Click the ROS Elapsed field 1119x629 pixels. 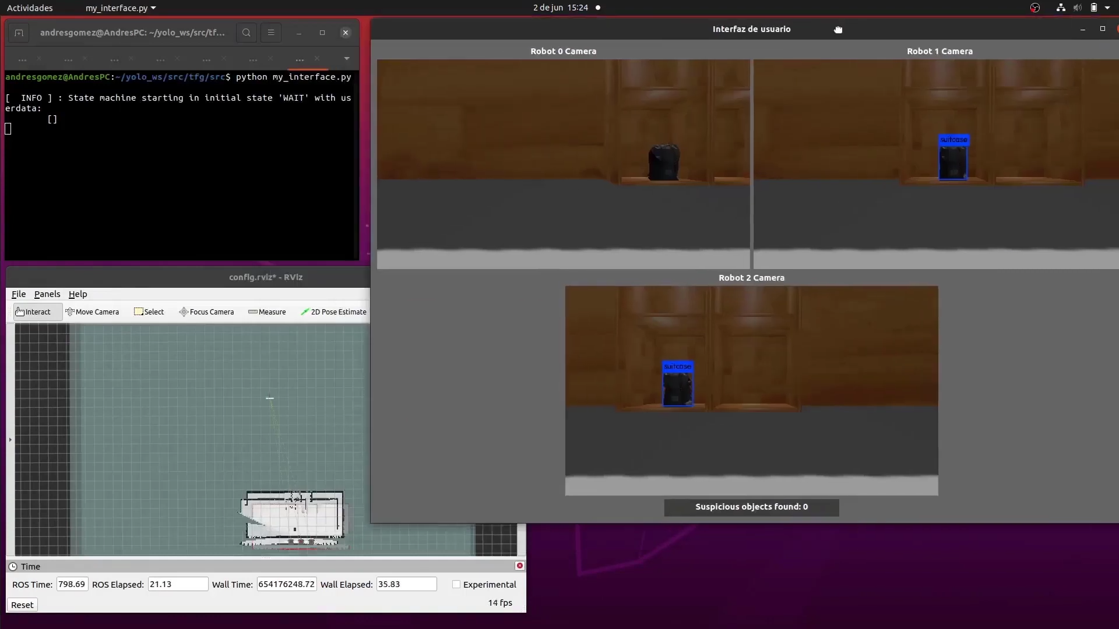pyautogui.click(x=178, y=584)
